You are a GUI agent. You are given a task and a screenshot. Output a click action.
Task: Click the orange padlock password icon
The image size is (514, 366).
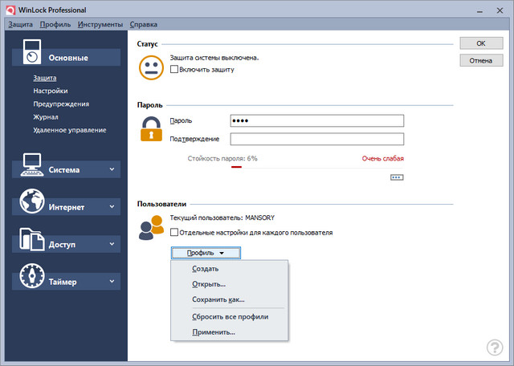click(151, 128)
